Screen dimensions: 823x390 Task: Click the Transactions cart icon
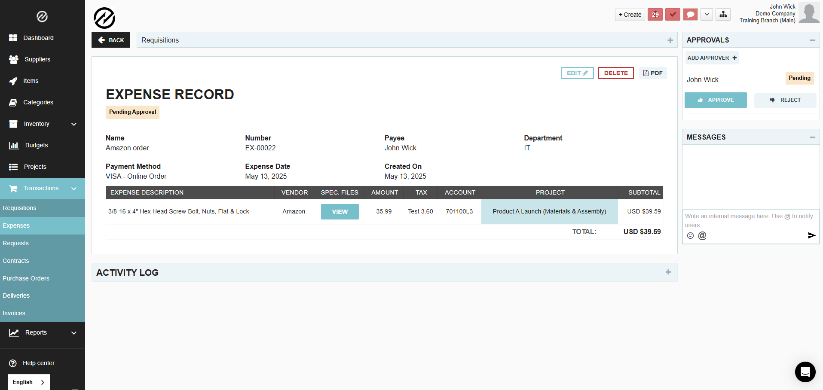click(x=13, y=188)
